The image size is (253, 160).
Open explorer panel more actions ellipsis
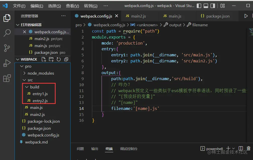click(x=63, y=16)
